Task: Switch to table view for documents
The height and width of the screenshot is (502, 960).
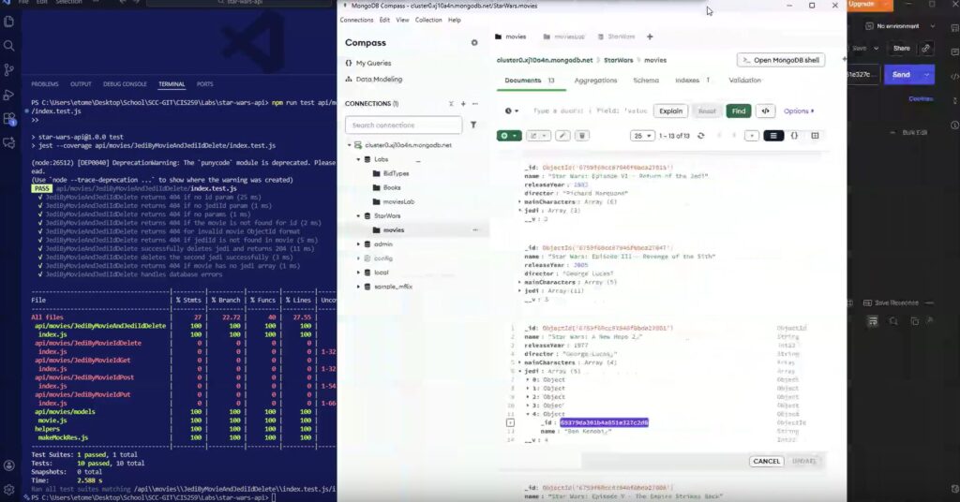Action: pos(815,136)
